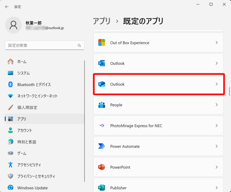Click the Out of Box Experience app icon

(x=102, y=43)
